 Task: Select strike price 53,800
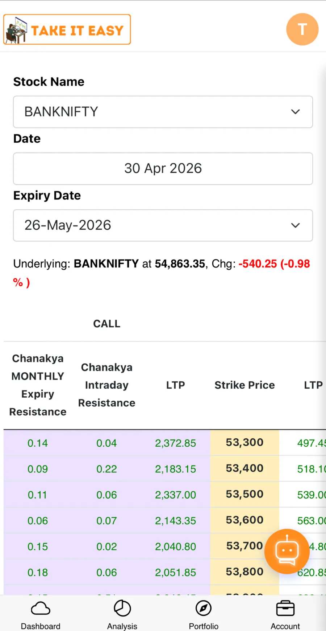pos(244,572)
